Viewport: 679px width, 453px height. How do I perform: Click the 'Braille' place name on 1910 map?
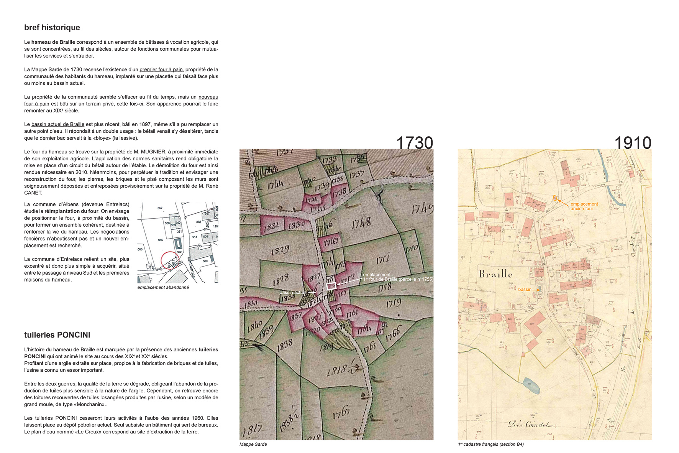click(x=495, y=274)
